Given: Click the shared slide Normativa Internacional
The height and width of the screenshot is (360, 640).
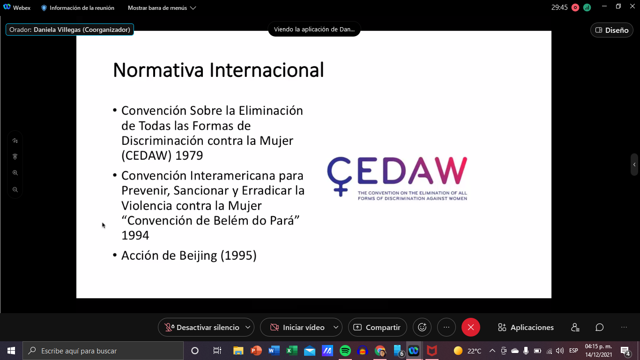Looking at the screenshot, I should [314, 165].
